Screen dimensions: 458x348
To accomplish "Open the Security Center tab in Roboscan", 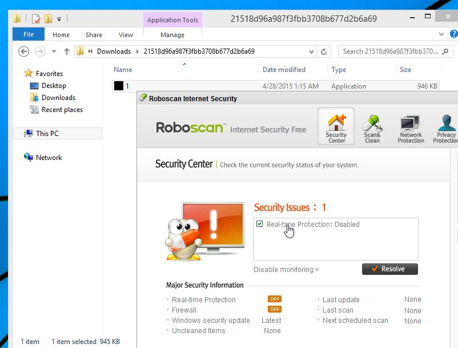I will [x=336, y=126].
